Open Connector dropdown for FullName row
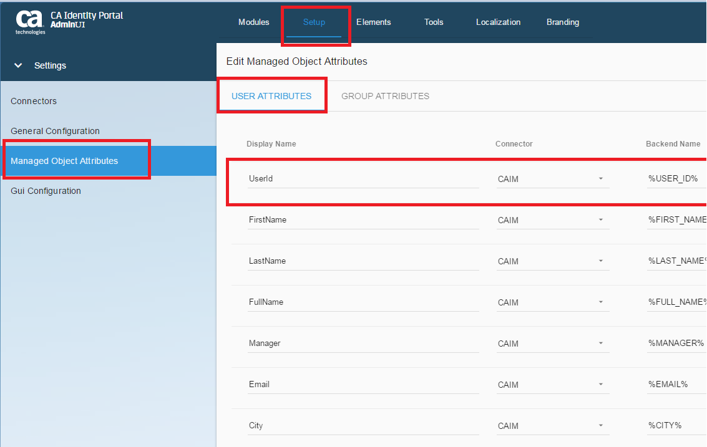The image size is (707, 447). (x=553, y=302)
